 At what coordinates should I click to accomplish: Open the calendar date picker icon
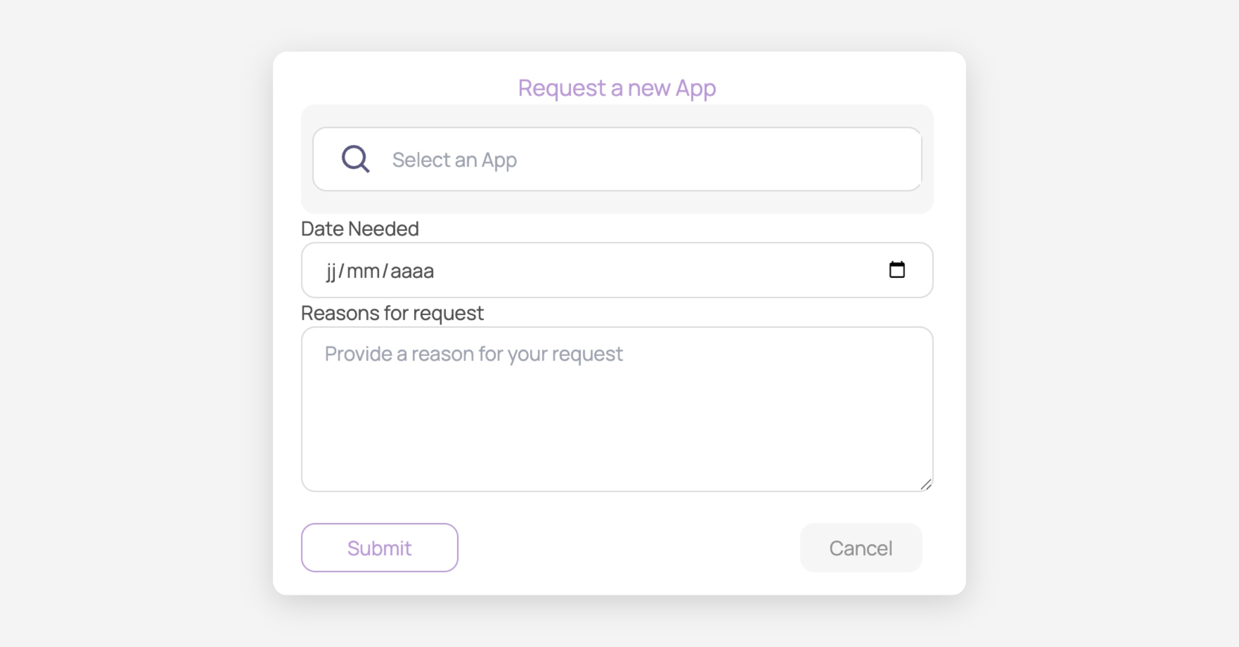897,270
